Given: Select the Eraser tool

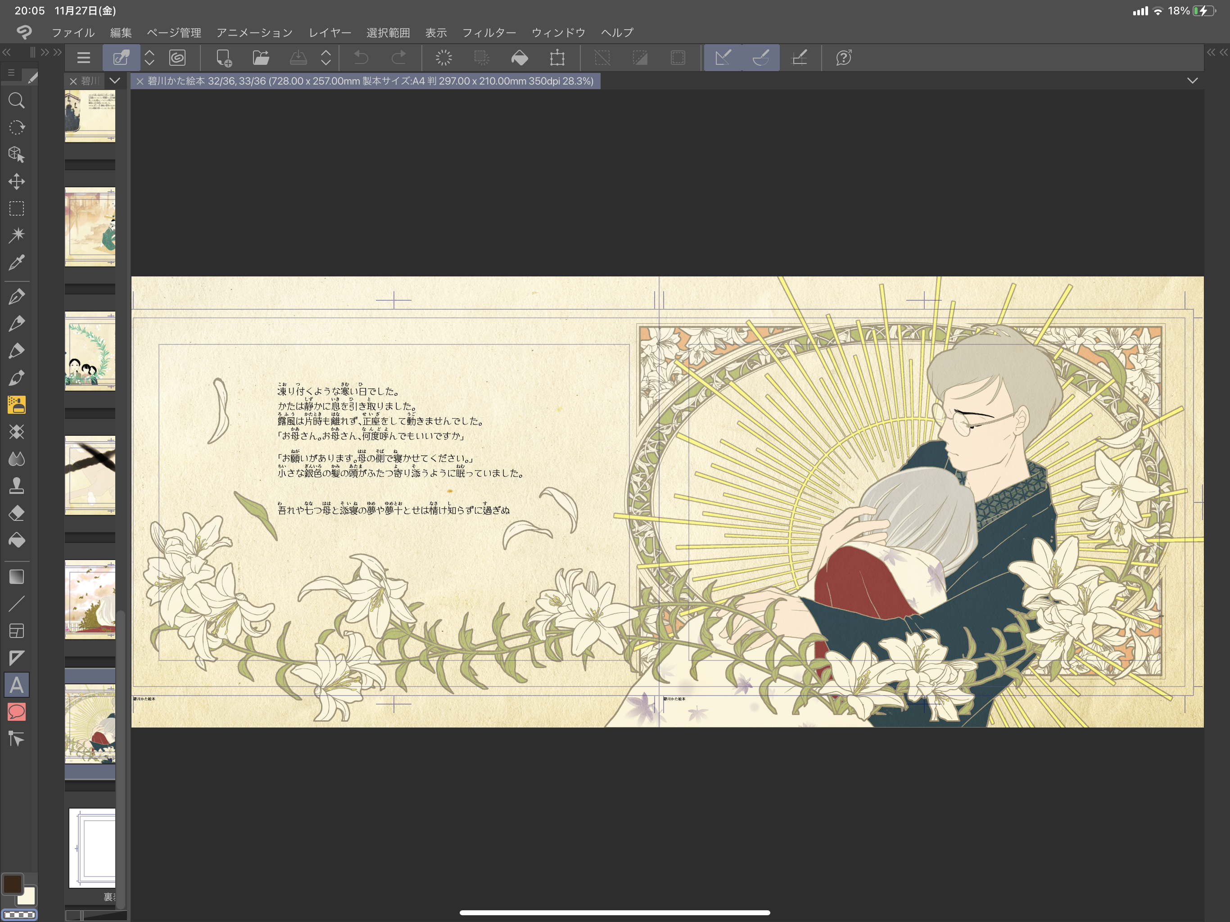Looking at the screenshot, I should (17, 513).
